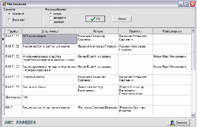
Task: Select the Весенний semester radio button
Action: [10, 20]
